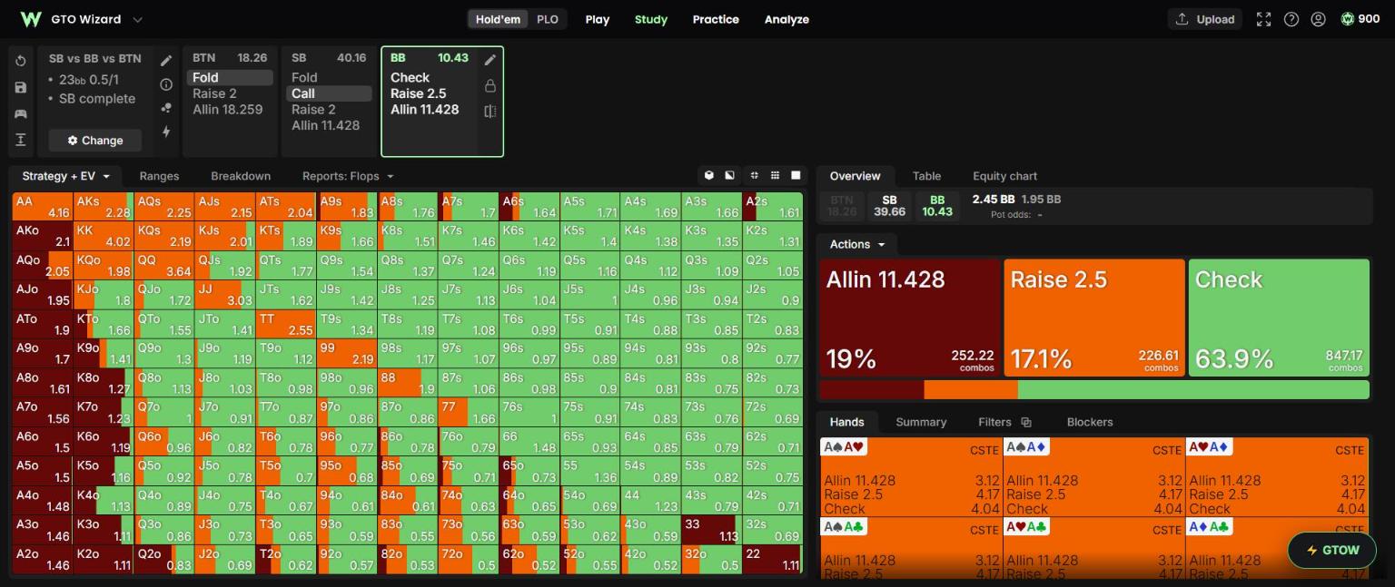Viewport: 1395px width, 587px height.
Task: Click the GTO Wizard logo
Action: point(31,19)
